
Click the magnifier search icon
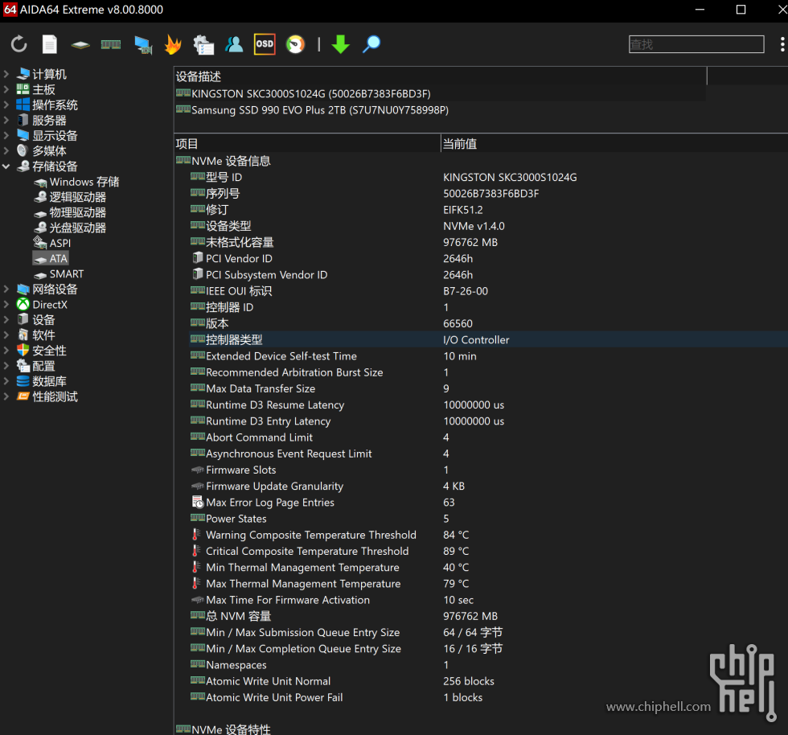point(371,44)
